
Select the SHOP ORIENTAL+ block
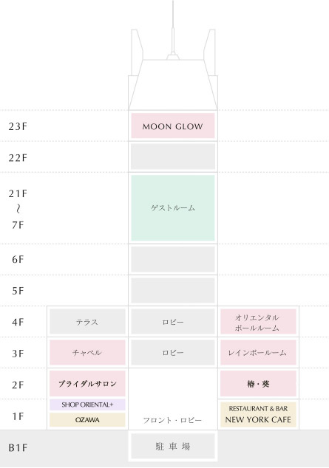click(87, 405)
